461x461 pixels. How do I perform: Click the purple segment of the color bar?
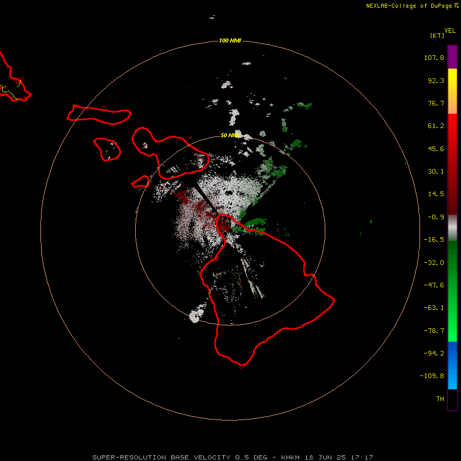coord(452,57)
